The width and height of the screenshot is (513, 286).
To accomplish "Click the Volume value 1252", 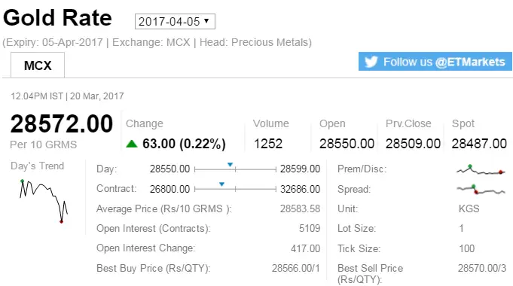I will coord(268,144).
